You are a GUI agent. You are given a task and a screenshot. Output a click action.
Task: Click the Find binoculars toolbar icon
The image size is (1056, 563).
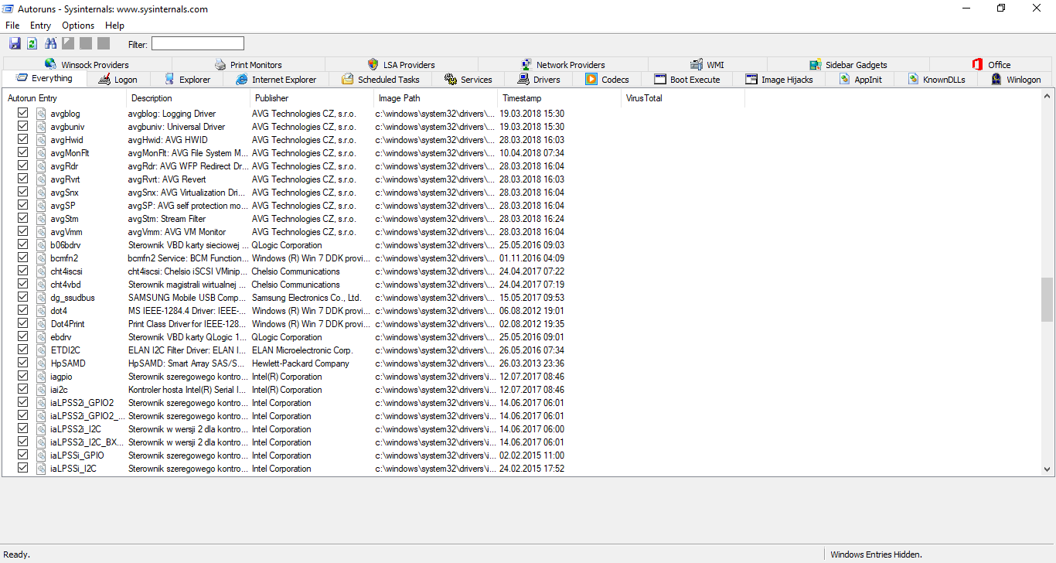[x=51, y=43]
